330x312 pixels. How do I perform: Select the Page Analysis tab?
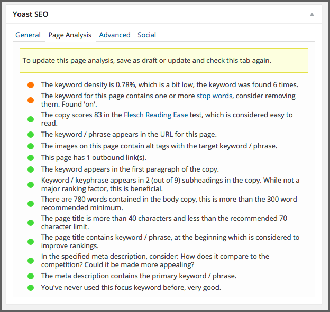(x=70, y=35)
